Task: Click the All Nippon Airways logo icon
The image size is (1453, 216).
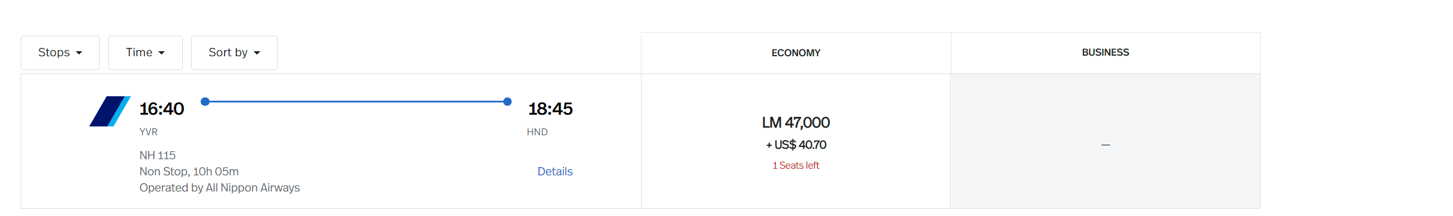Action: point(110,111)
